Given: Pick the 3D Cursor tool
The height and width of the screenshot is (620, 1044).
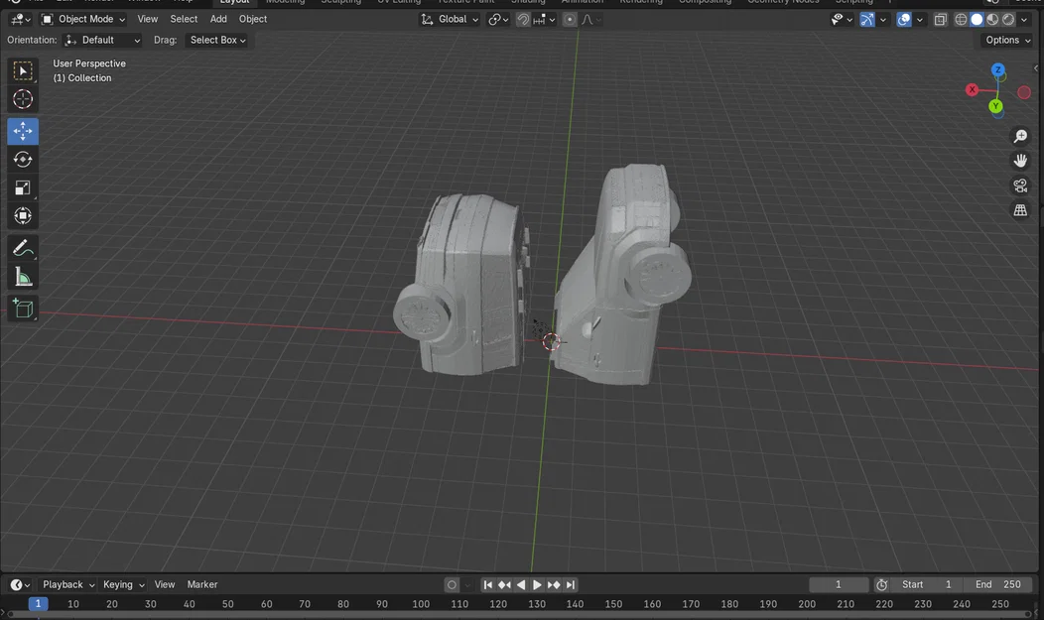Looking at the screenshot, I should point(23,99).
